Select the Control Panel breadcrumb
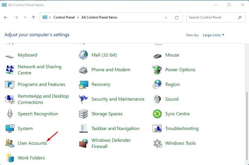Viewport: 249px width, 165px height. coord(64,17)
